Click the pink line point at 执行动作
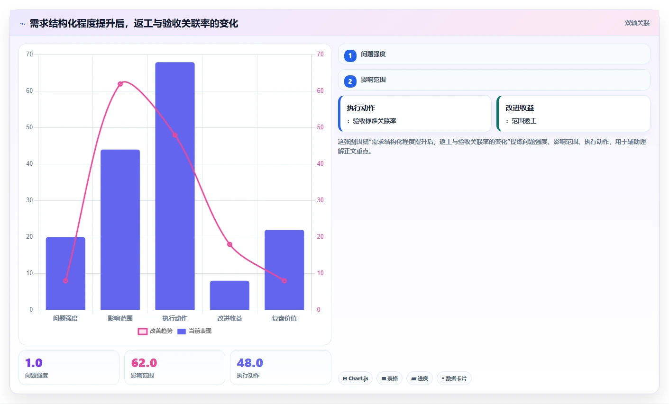669x404 pixels. [x=175, y=135]
